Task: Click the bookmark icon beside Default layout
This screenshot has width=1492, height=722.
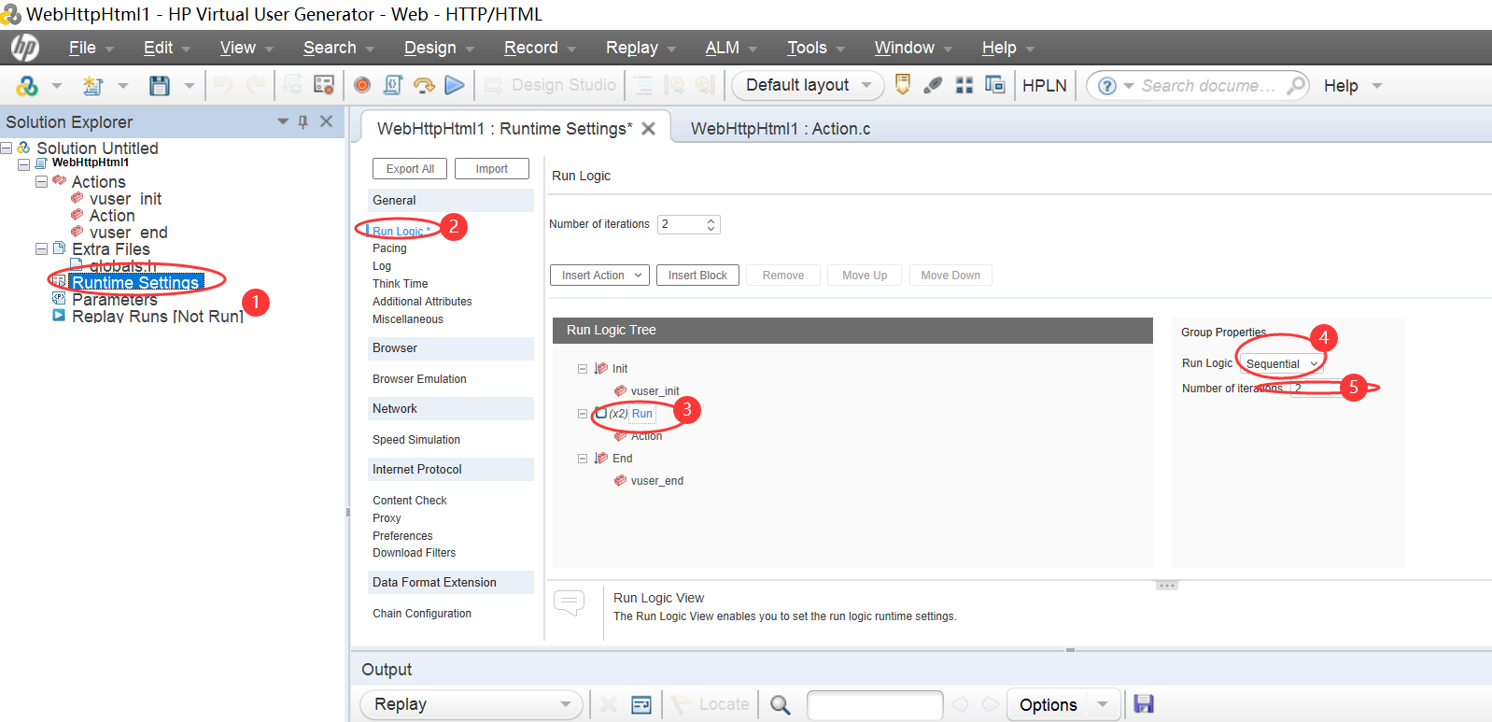Action: pos(903,85)
